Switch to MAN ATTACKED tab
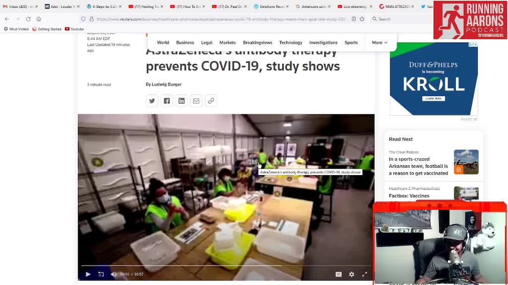 tap(396, 6)
